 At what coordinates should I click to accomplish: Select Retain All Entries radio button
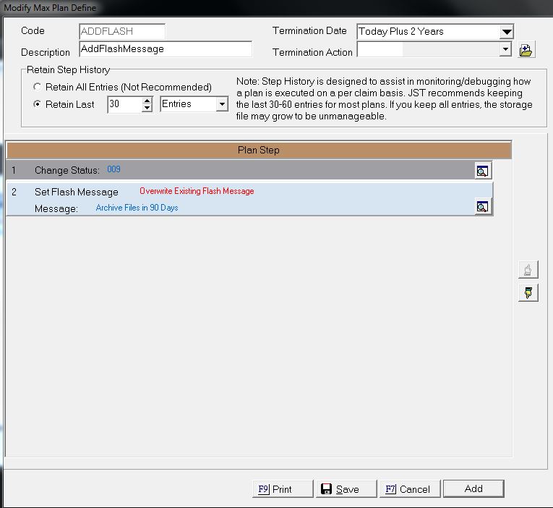coord(37,87)
